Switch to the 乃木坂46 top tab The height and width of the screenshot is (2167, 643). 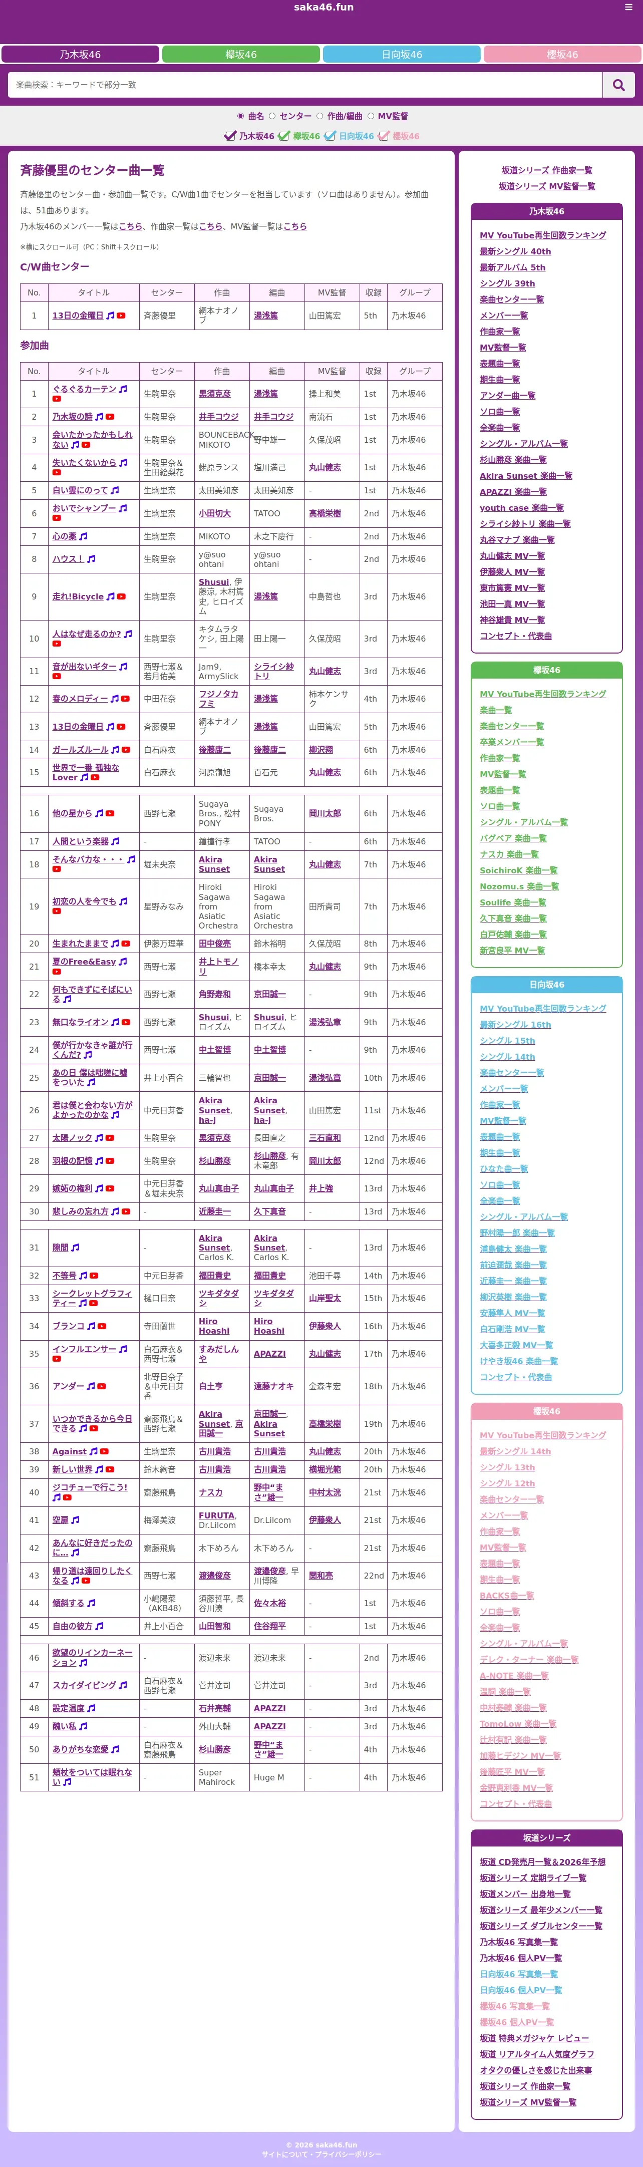click(x=80, y=54)
